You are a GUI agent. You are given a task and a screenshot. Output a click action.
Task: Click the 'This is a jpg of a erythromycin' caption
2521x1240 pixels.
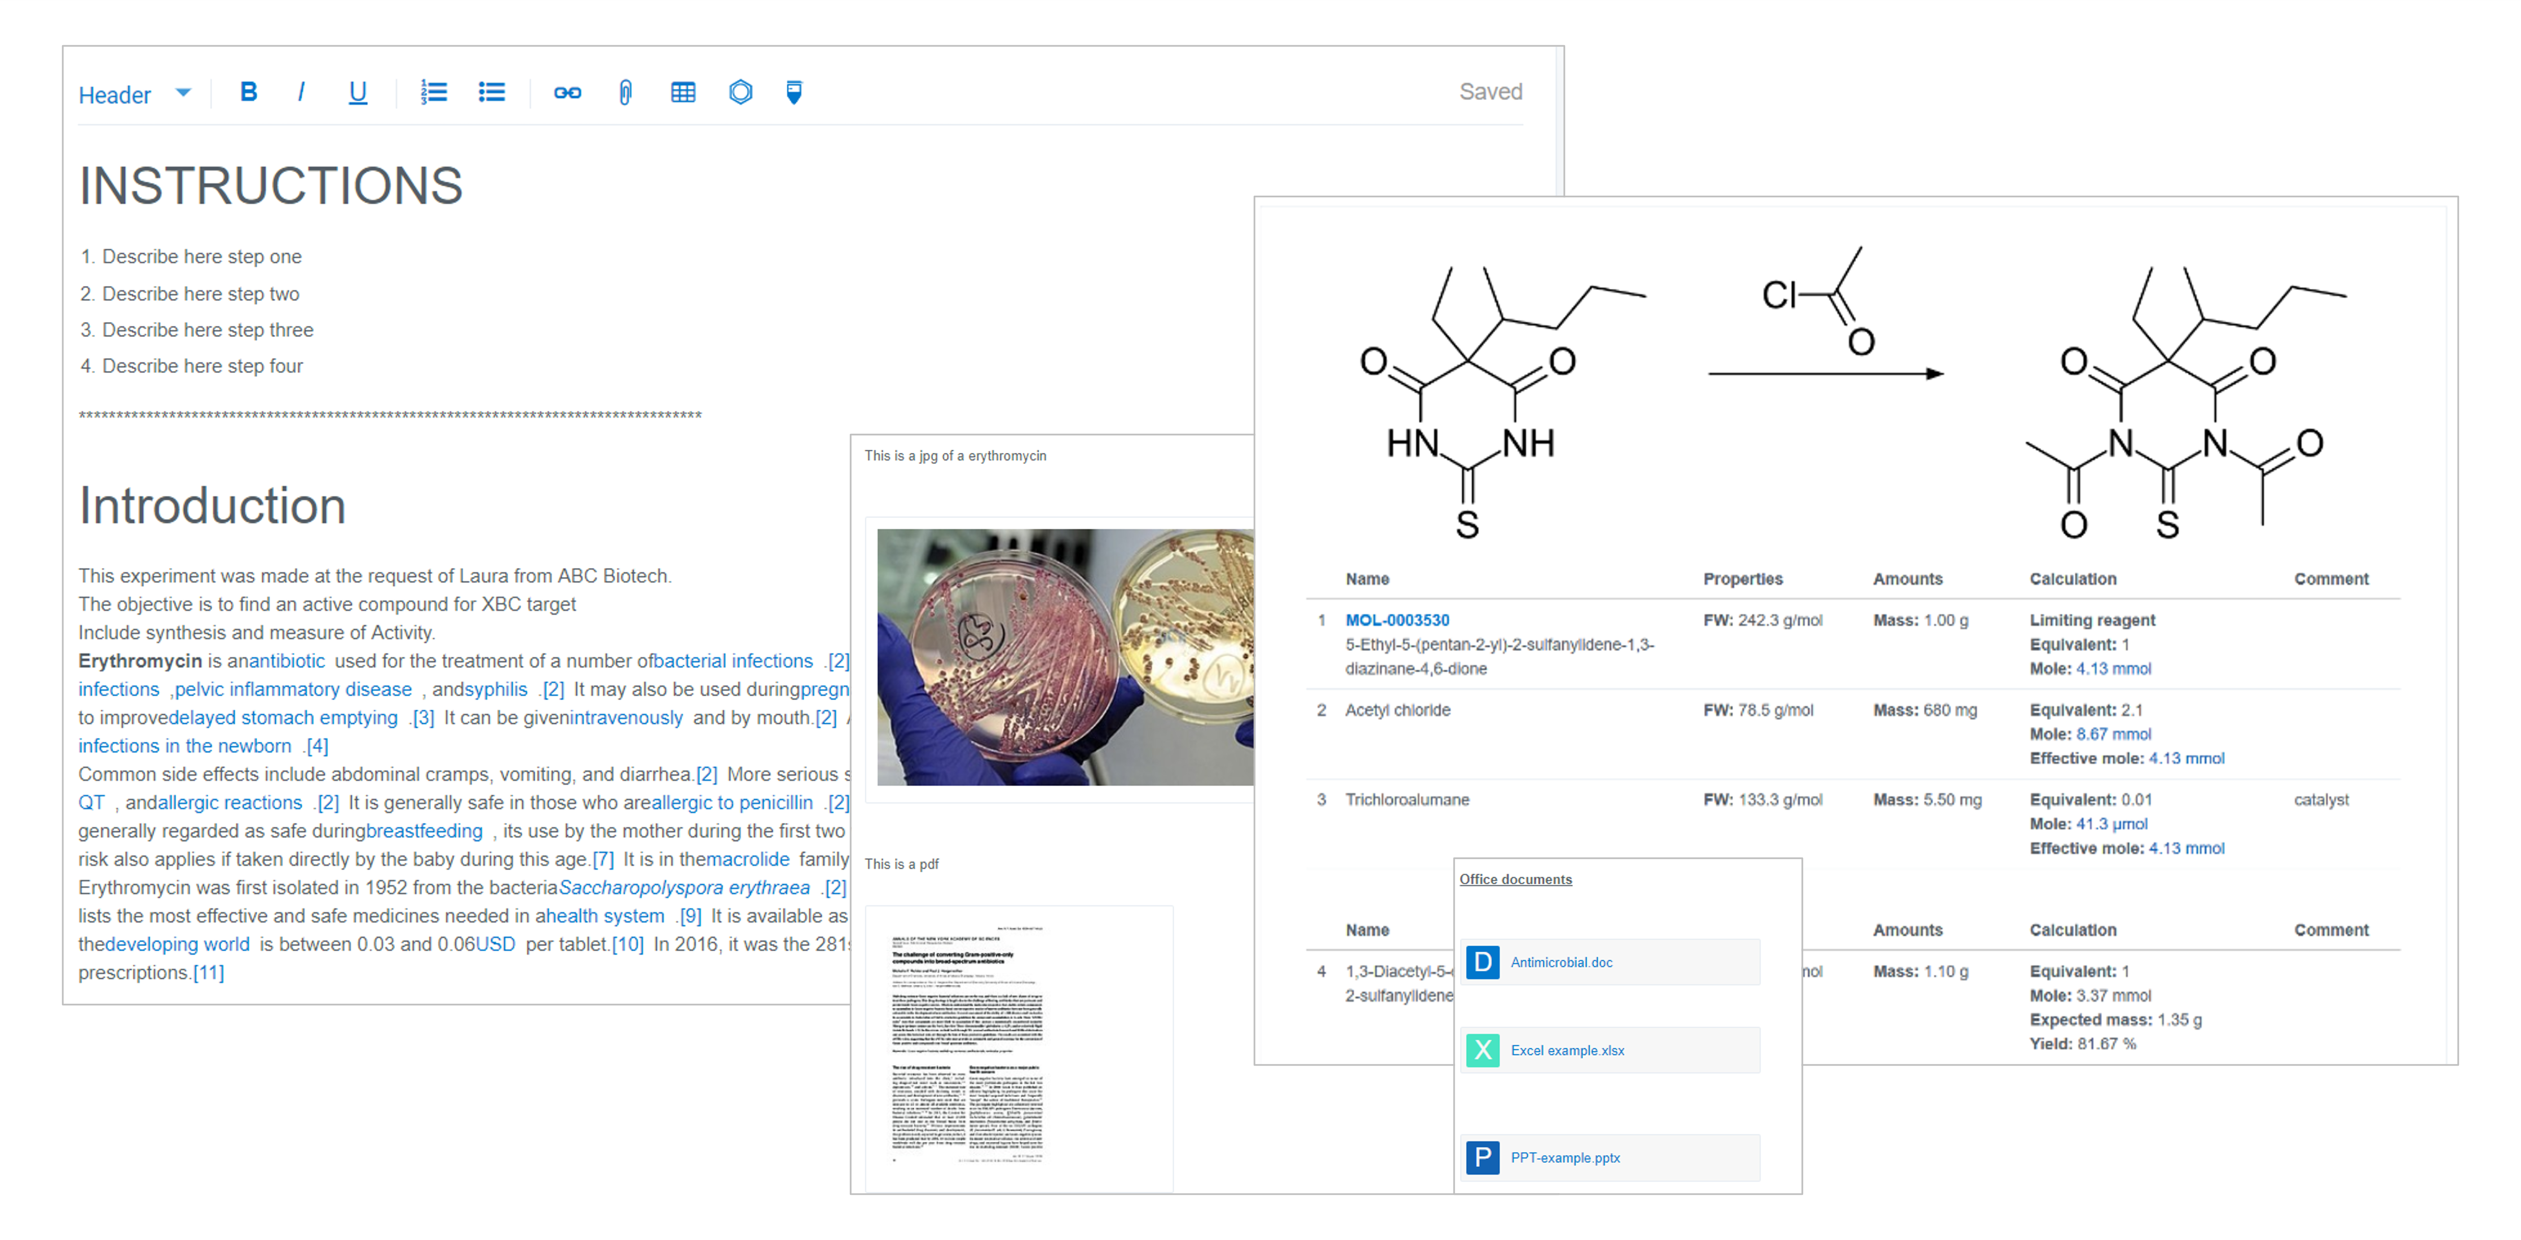955,456
